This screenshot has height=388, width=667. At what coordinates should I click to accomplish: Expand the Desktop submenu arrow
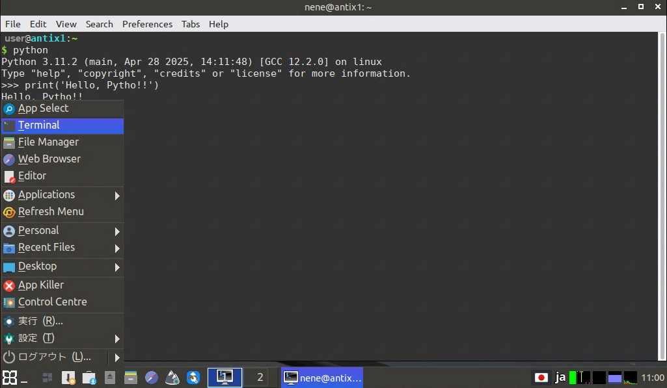(x=117, y=266)
